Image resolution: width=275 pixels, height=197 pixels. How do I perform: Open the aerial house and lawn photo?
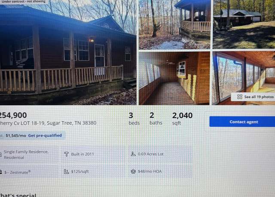(x=244, y=24)
